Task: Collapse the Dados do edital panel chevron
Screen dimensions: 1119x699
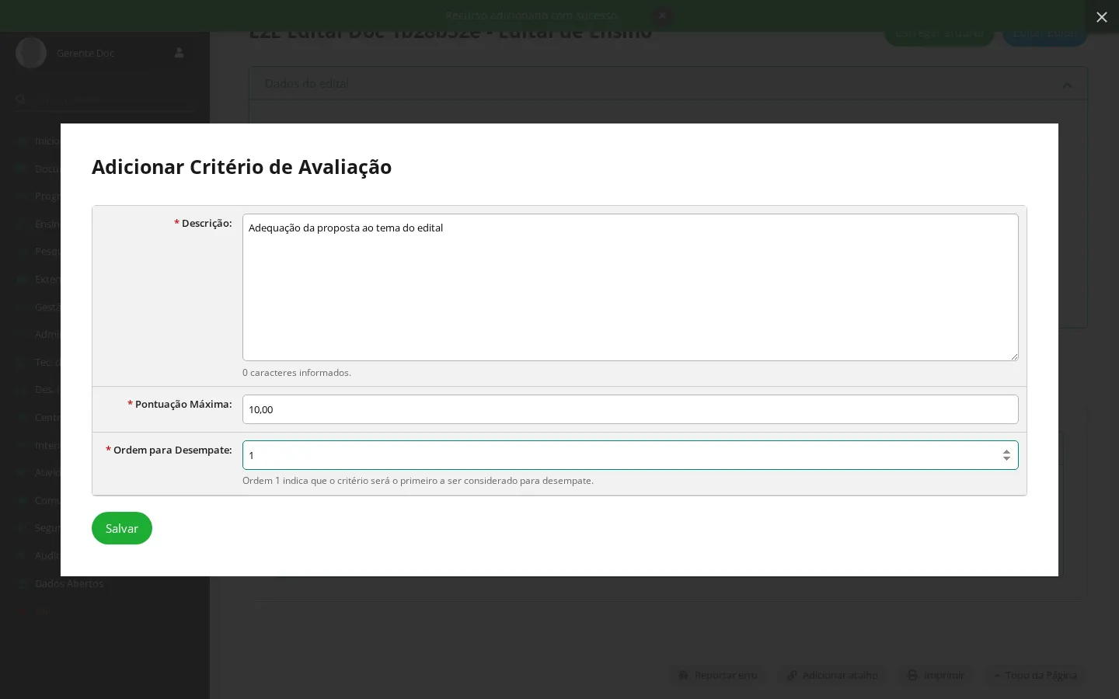Action: (x=1067, y=85)
